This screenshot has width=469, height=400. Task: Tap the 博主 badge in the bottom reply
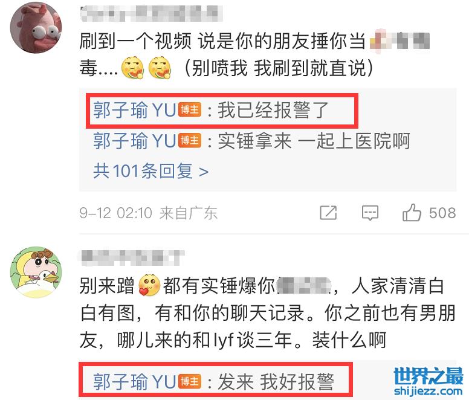click(x=190, y=382)
